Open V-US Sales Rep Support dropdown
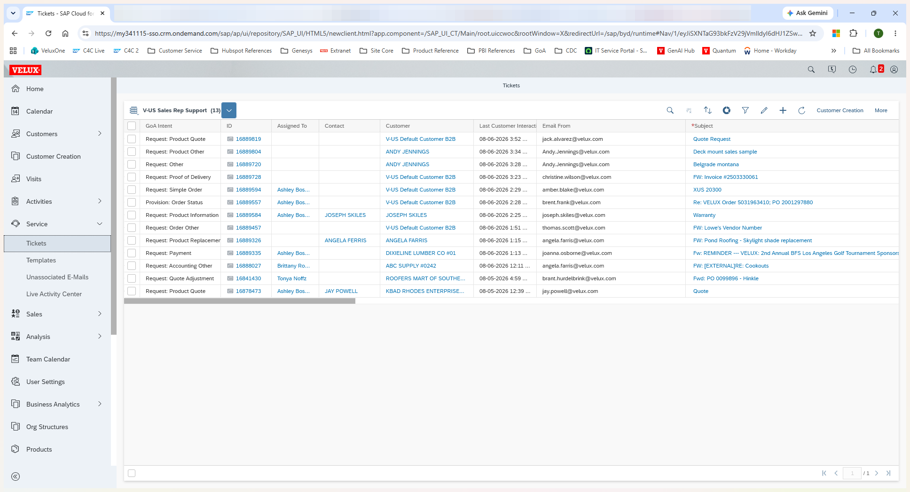The height and width of the screenshot is (492, 910). tap(229, 110)
